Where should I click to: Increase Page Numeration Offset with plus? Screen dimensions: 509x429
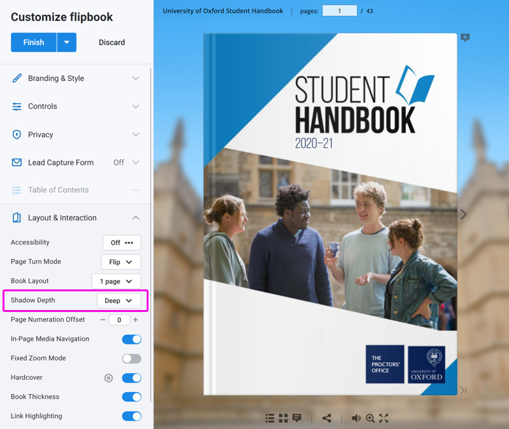point(136,320)
